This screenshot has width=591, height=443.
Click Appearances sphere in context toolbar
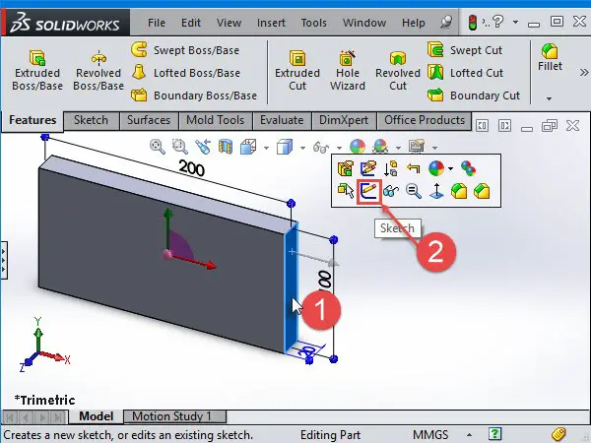436,168
